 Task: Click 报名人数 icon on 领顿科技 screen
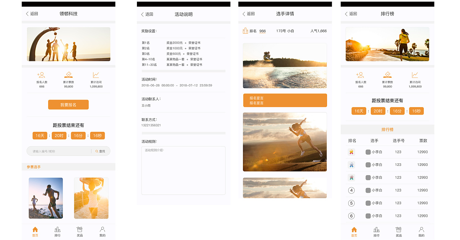point(42,75)
